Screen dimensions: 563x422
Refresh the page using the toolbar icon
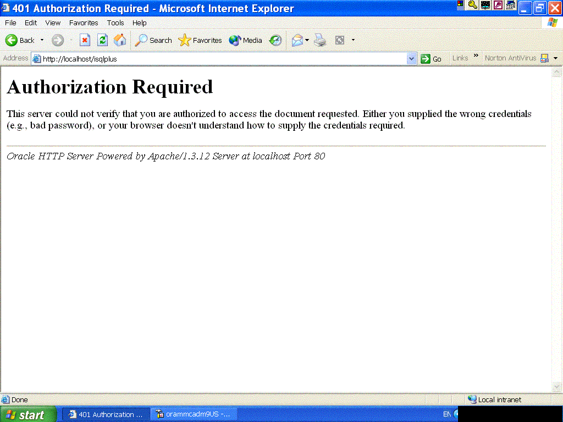point(102,40)
